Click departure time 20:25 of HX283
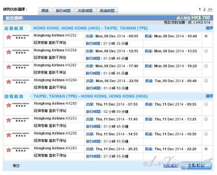This screenshot has width=217, height=175. point(133,149)
